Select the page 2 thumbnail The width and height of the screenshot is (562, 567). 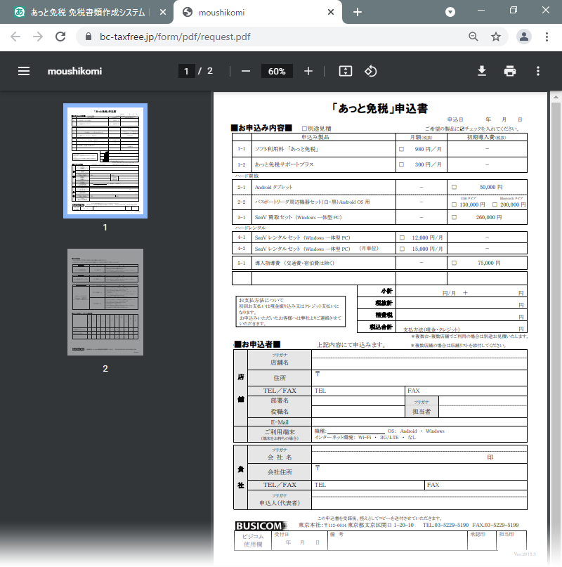tap(105, 302)
